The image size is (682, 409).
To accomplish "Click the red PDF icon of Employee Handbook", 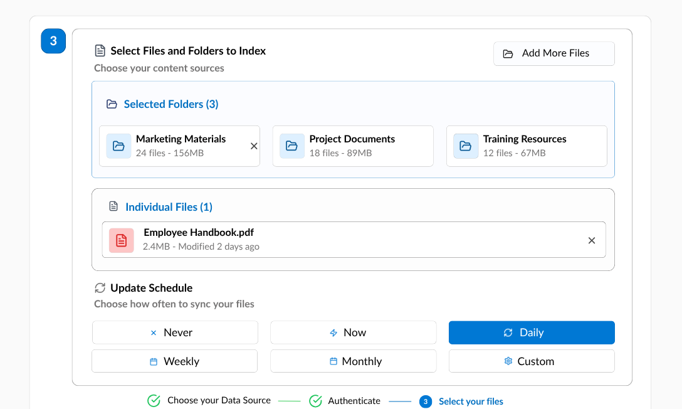I will pyautogui.click(x=122, y=240).
